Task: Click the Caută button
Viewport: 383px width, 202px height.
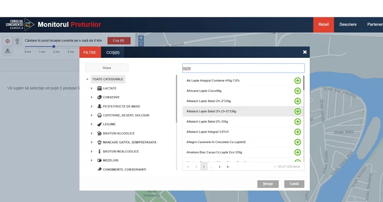Action: (x=294, y=184)
